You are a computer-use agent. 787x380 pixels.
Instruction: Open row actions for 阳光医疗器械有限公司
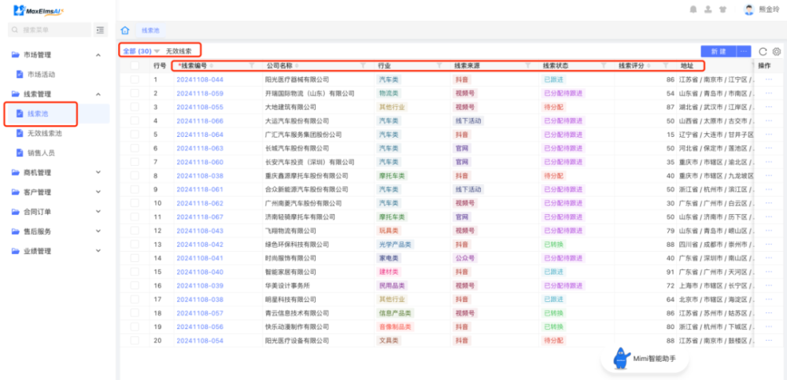click(x=768, y=79)
